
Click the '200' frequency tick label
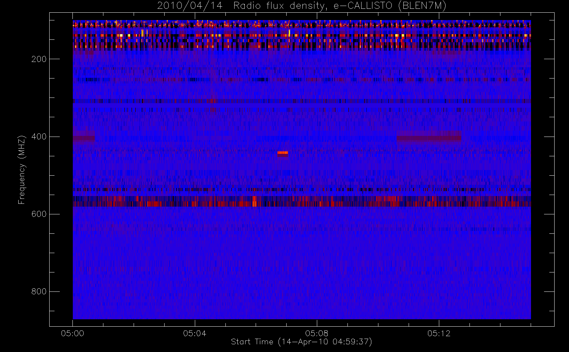pyautogui.click(x=39, y=59)
